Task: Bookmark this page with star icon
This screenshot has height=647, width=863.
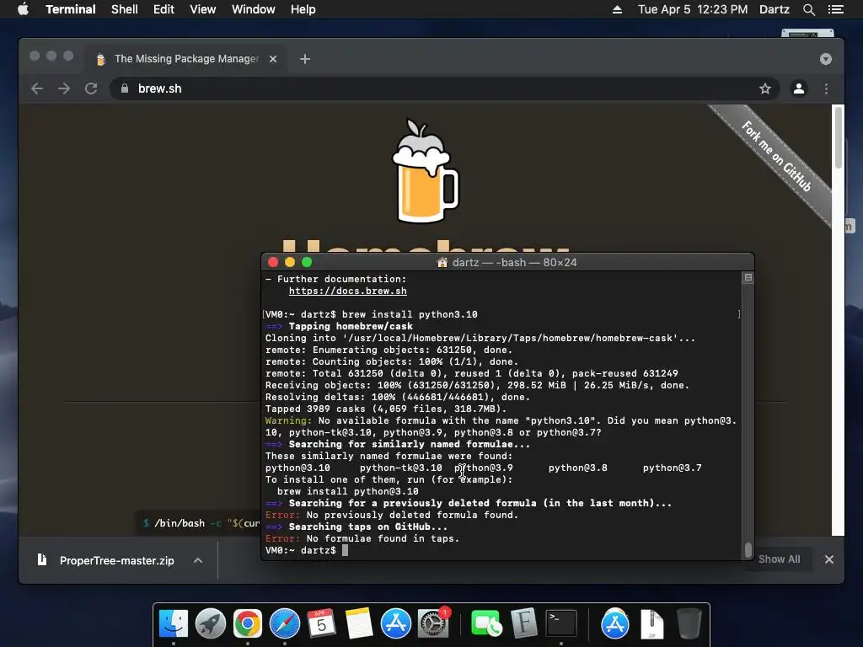Action: [764, 88]
